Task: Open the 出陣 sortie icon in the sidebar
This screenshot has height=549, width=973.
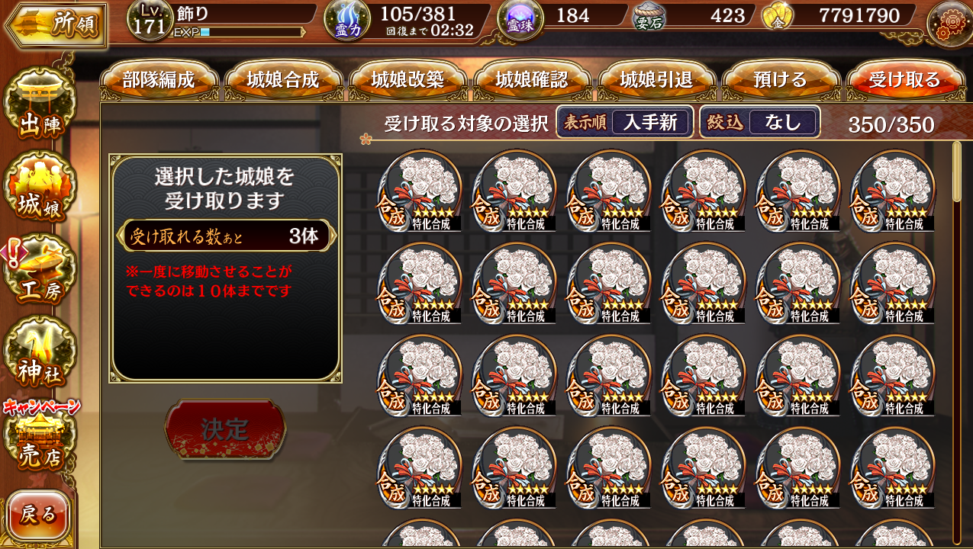Action: click(40, 104)
